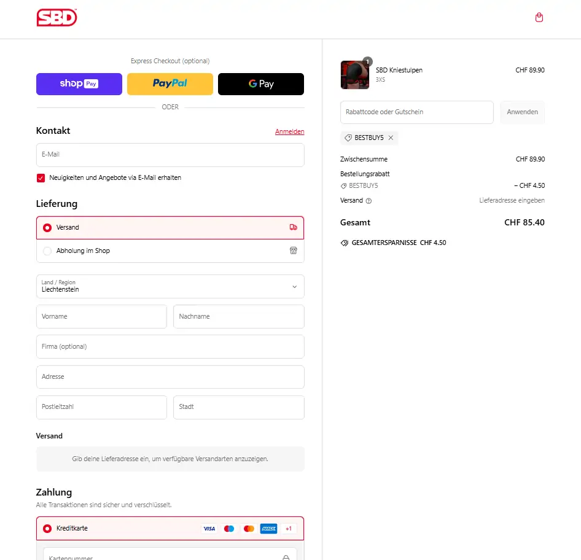The image size is (581, 560).
Task: Select Abholung im Shop radio option
Action: pos(47,251)
